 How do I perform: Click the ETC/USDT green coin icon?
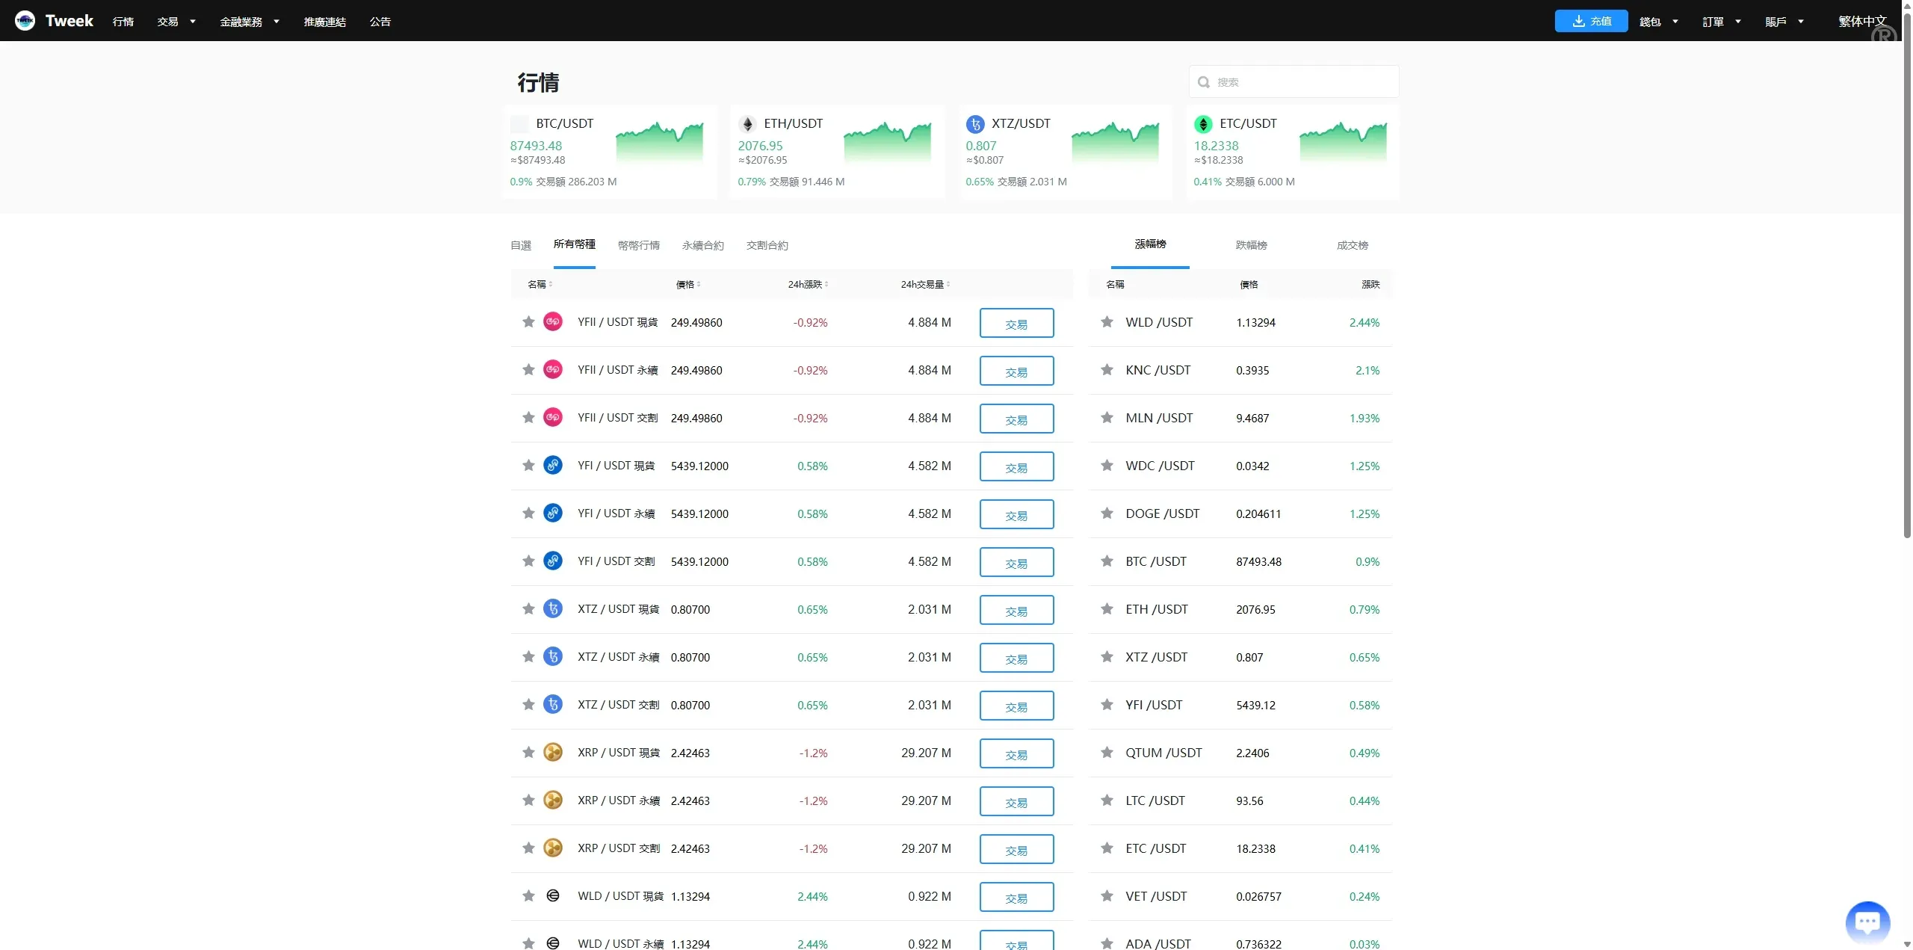tap(1203, 124)
